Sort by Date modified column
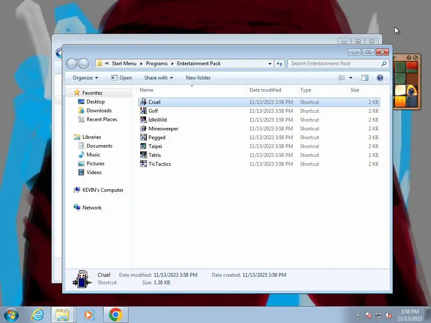The image size is (431, 323). pos(272,90)
